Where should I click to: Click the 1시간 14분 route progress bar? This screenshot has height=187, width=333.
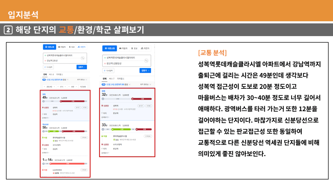click(65, 163)
